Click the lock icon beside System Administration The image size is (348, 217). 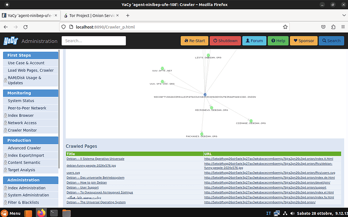[6, 195]
